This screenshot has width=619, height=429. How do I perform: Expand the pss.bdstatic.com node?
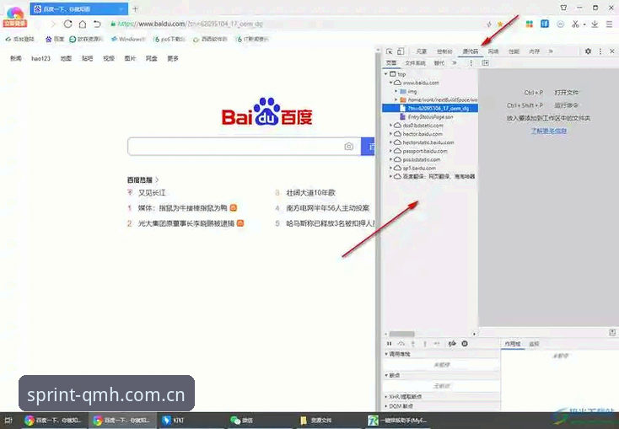[x=390, y=159]
